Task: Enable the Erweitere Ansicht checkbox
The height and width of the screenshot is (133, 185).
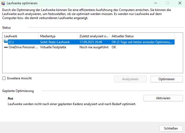Action: 4,78
